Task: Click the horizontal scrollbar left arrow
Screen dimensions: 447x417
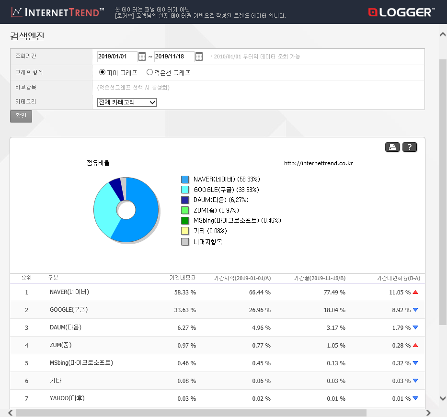Action: pos(10,413)
